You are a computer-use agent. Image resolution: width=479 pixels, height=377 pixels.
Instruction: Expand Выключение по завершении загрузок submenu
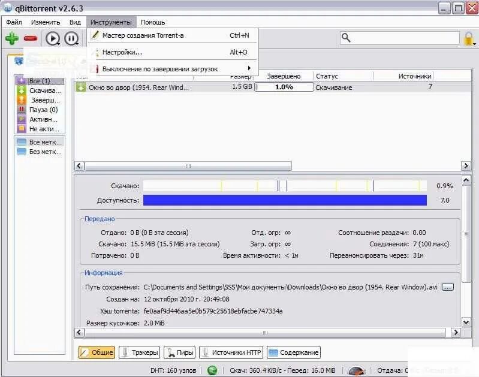(173, 69)
